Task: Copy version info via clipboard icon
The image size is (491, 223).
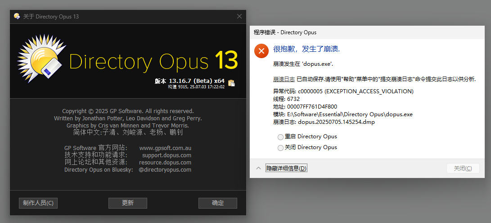Action: tap(231, 83)
